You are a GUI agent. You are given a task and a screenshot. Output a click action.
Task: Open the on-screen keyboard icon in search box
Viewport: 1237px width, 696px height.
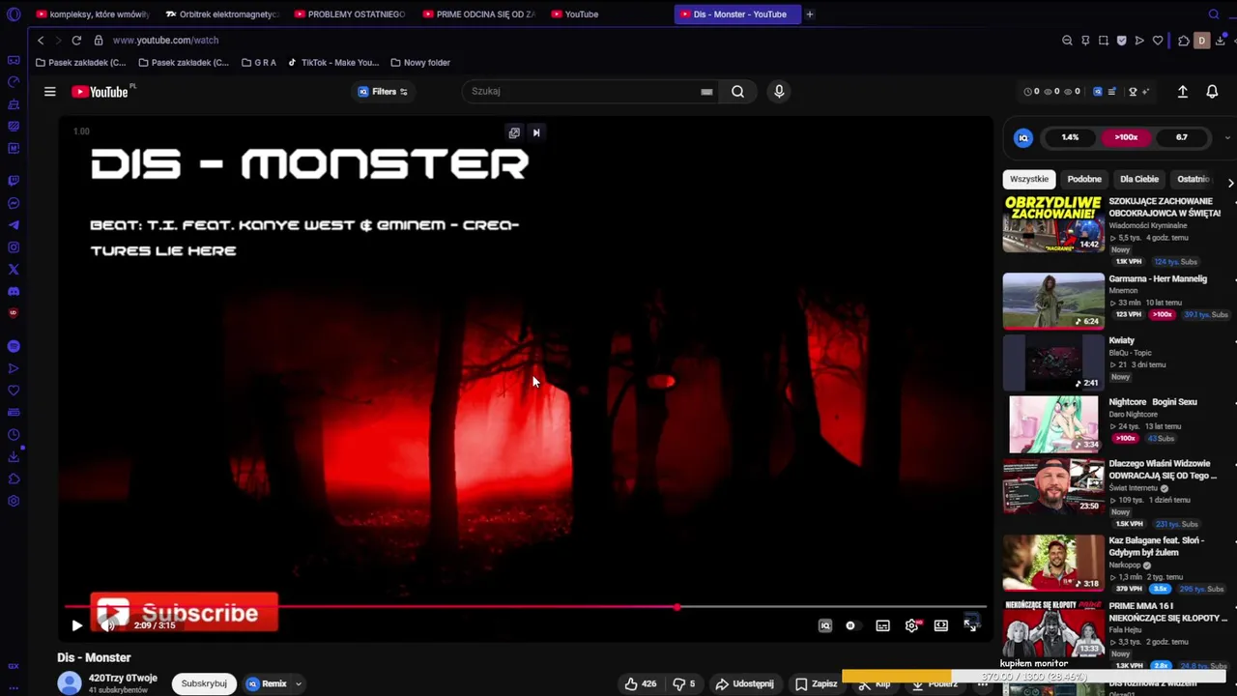coord(706,92)
